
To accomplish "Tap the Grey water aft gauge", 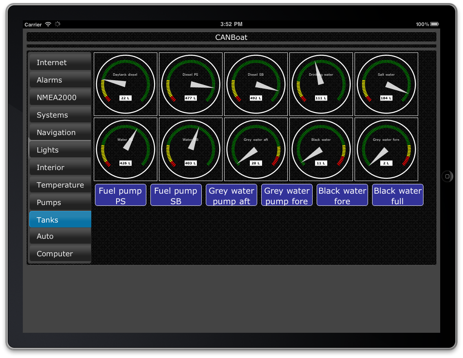I will [256, 149].
